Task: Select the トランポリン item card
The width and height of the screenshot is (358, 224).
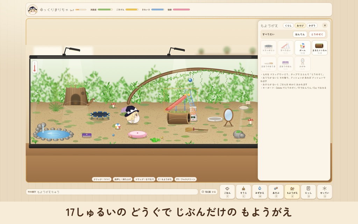Action: 268,48
